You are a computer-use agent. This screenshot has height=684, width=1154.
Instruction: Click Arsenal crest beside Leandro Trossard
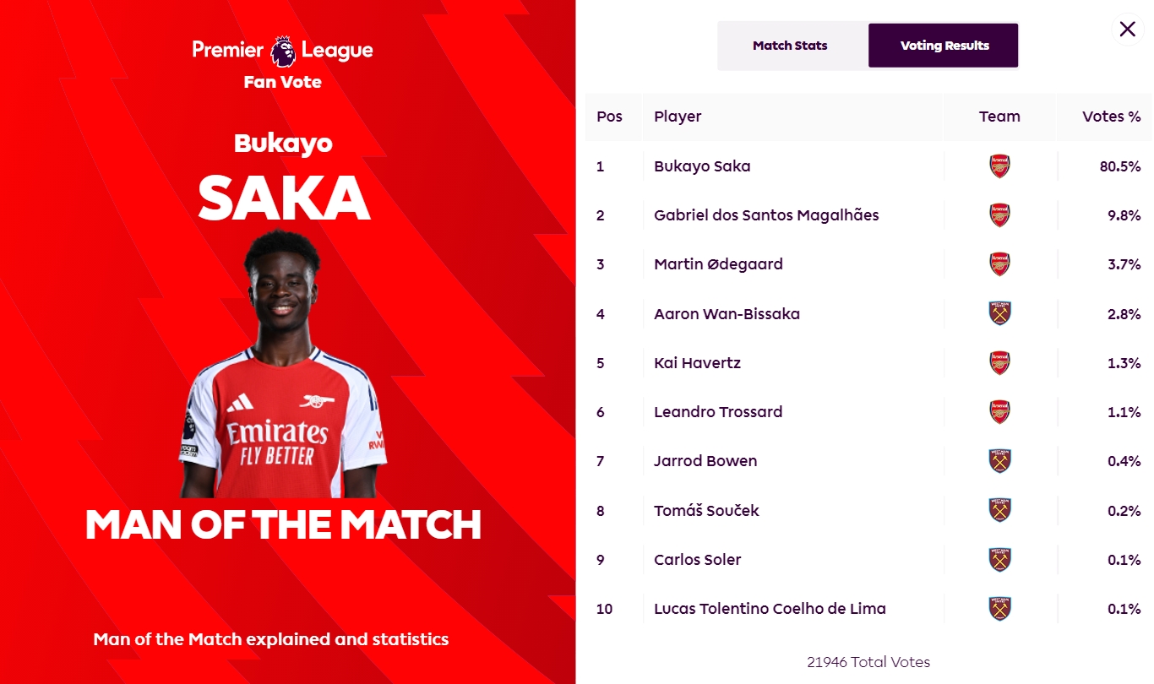[999, 412]
